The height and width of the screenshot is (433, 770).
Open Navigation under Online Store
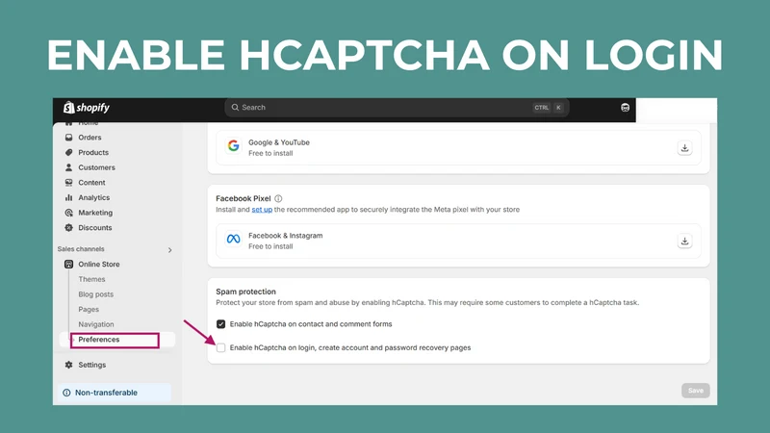click(96, 324)
